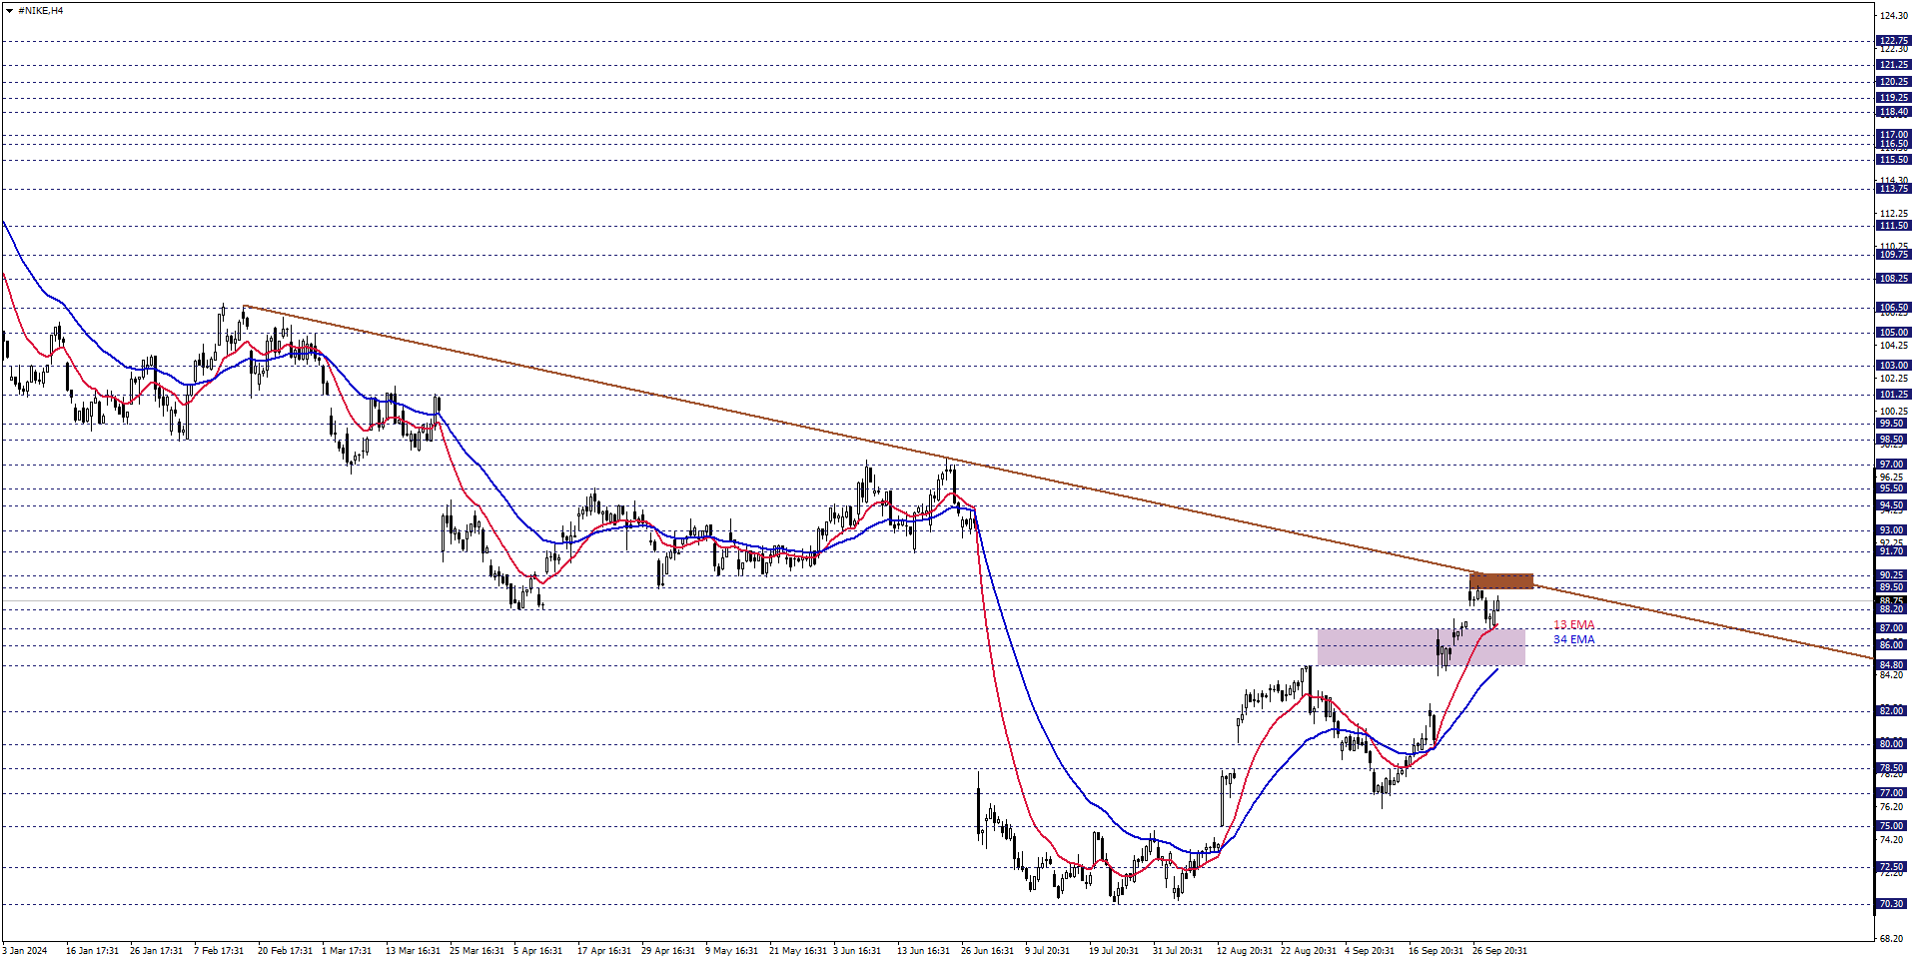This screenshot has width=1914, height=962.
Task: Click the 7 Feb 17:31 time axis label
Action: (x=219, y=951)
